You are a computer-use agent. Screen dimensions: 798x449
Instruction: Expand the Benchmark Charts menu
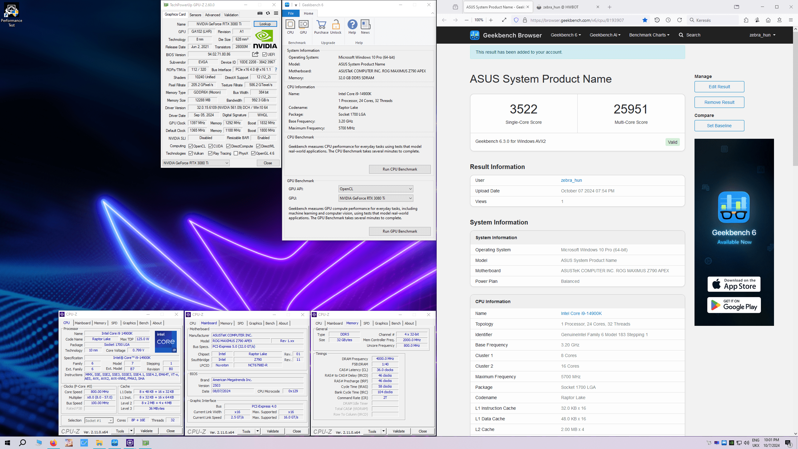(649, 35)
